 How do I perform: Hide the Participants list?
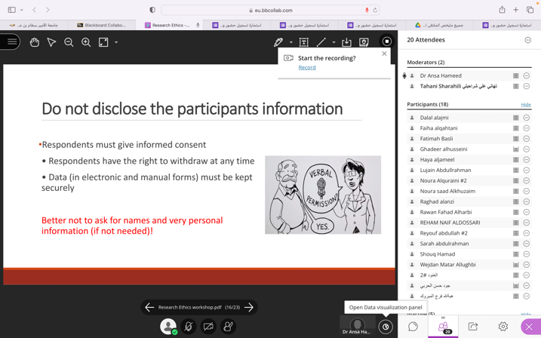coord(525,105)
